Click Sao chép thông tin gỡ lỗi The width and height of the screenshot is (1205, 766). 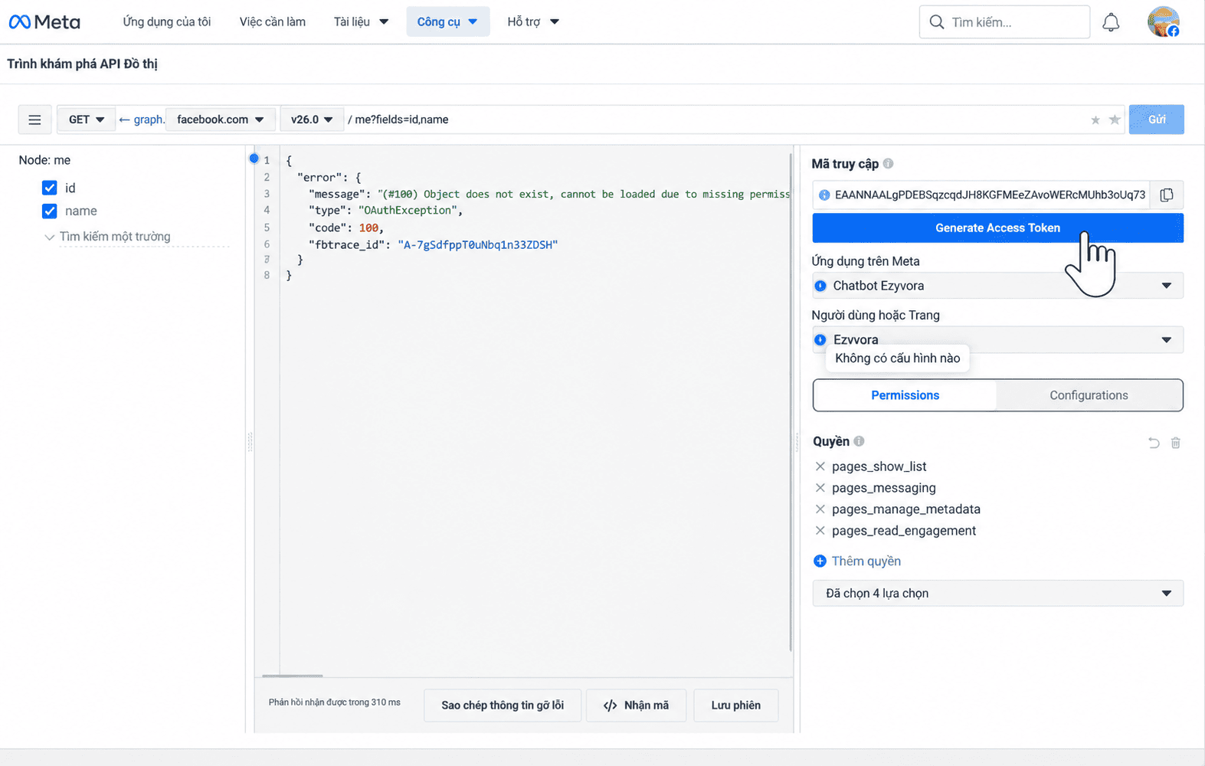(x=503, y=705)
